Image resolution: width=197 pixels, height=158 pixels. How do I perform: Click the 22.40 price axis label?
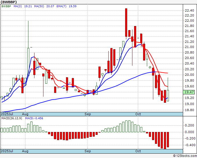coord(189,10)
